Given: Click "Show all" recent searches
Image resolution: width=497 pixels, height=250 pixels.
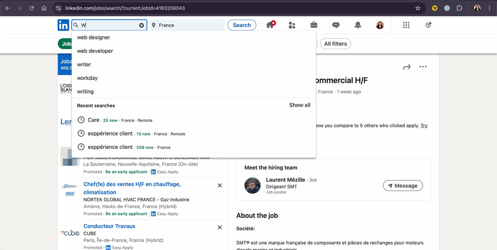Looking at the screenshot, I should pyautogui.click(x=300, y=105).
